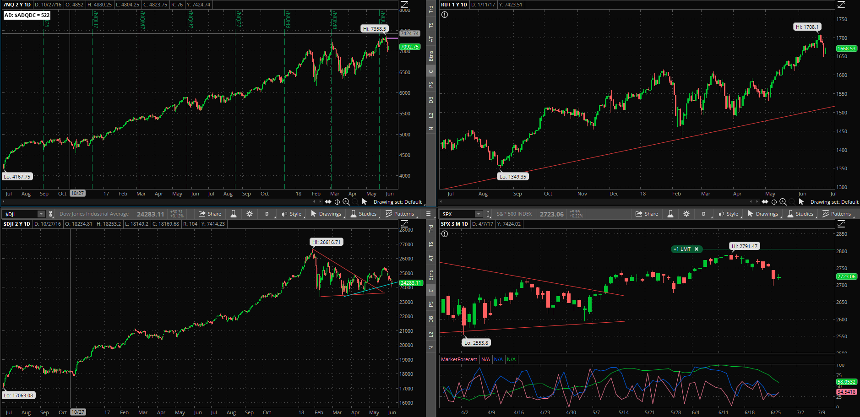This screenshot has width=860, height=417.
Task: Click the symbol link icon next to SPX
Action: point(488,214)
